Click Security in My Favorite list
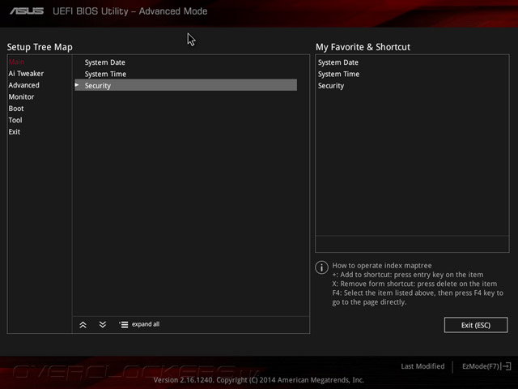The image size is (518, 389). [331, 86]
